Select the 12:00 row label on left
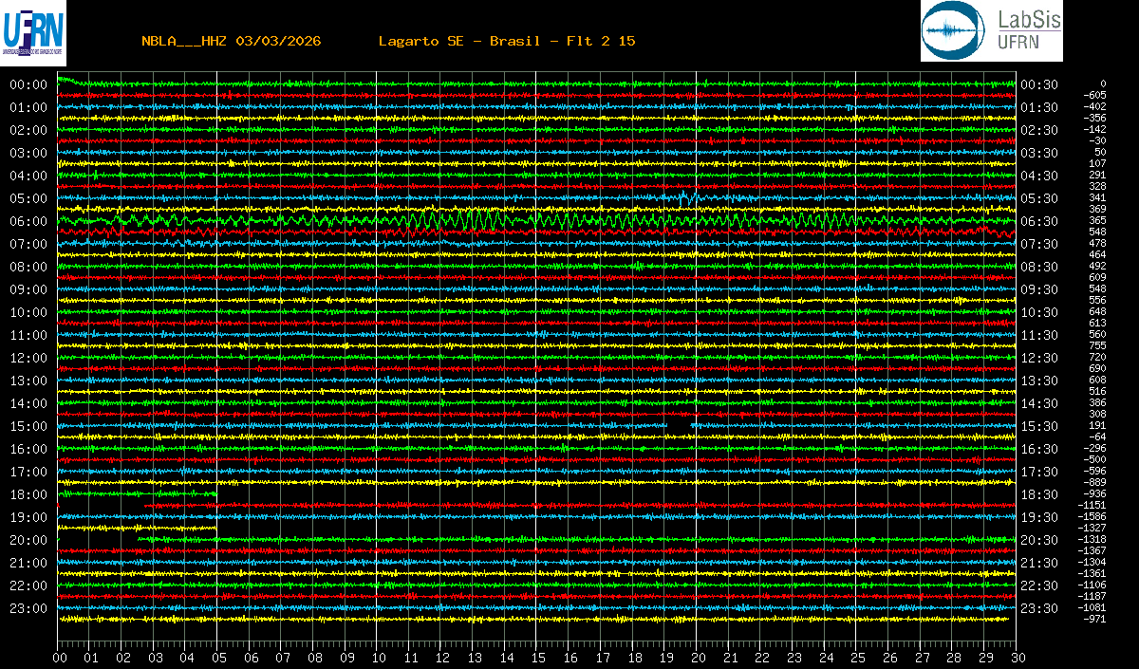Screen dimensions: 1139x669 [28, 358]
